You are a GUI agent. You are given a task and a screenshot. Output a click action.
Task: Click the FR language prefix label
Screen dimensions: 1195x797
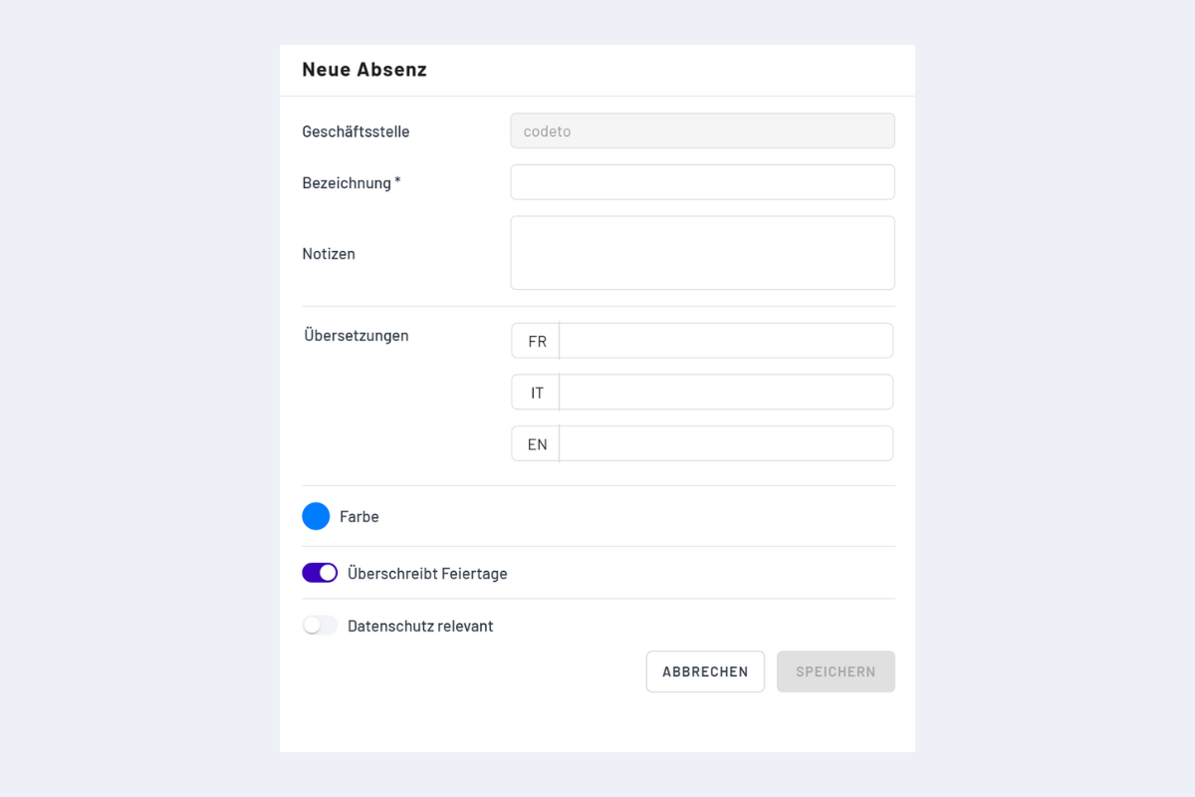point(535,340)
